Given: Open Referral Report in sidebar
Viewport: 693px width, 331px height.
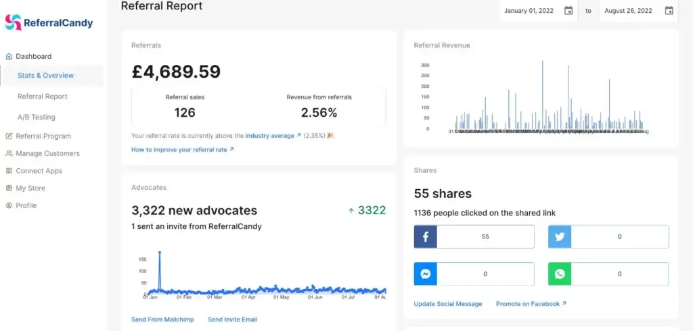Looking at the screenshot, I should click(42, 97).
